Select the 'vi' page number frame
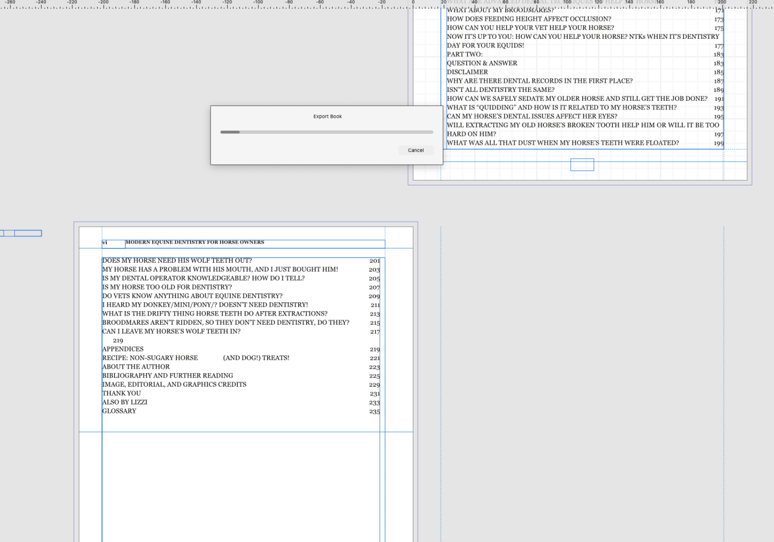774x542 pixels. pyautogui.click(x=113, y=243)
